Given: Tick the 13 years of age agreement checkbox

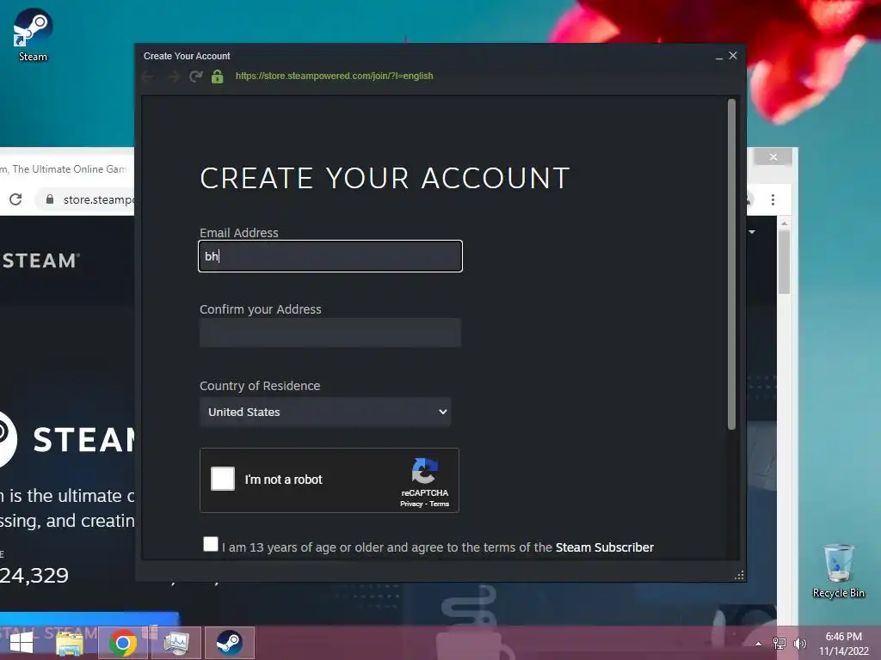Looking at the screenshot, I should point(211,544).
